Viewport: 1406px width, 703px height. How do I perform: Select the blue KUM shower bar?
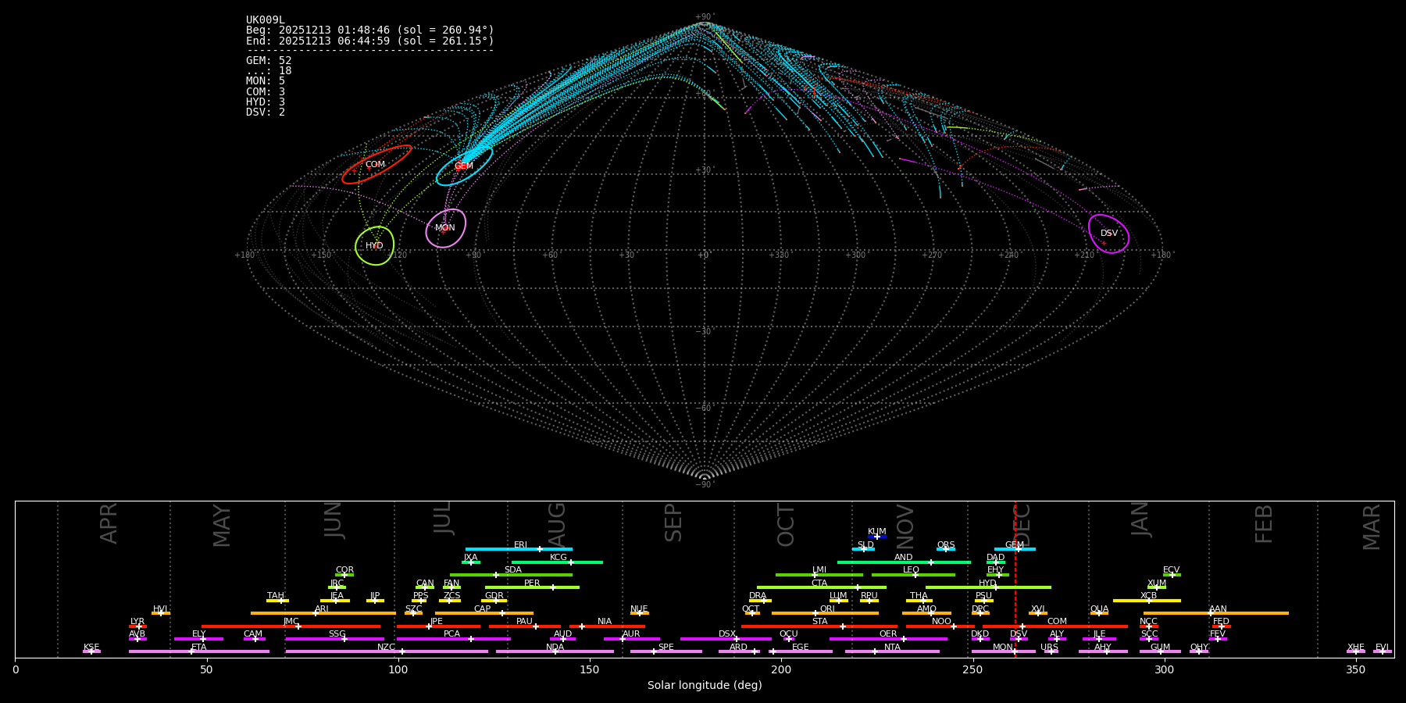pos(877,537)
